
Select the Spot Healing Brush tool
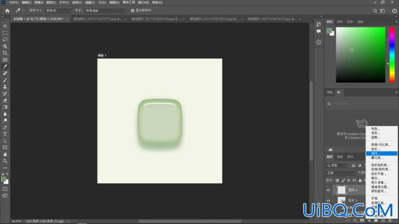click(x=5, y=73)
